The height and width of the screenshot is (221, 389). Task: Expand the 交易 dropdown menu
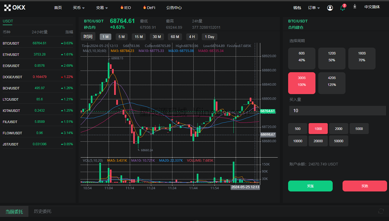coord(102,8)
